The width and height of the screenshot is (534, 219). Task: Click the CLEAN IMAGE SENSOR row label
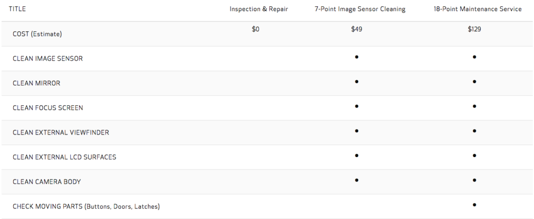point(47,58)
